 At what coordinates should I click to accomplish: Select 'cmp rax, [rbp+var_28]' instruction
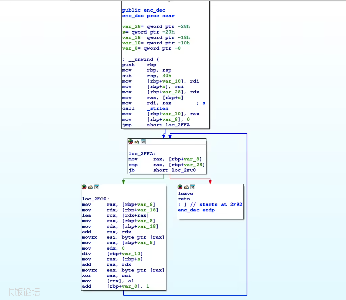click(167, 165)
